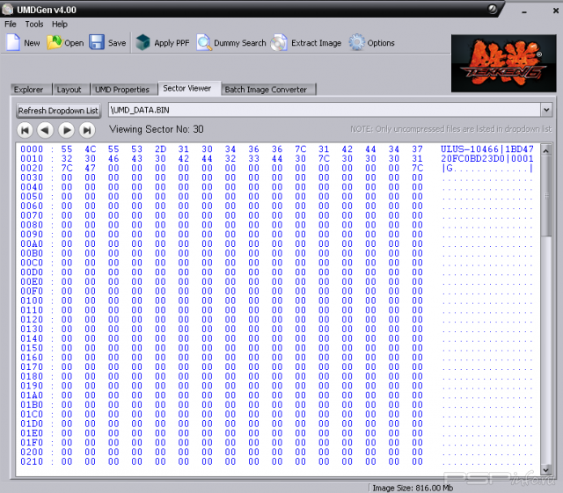Open the Tools menu
Viewport: 563px width, 493px height.
click(x=34, y=25)
